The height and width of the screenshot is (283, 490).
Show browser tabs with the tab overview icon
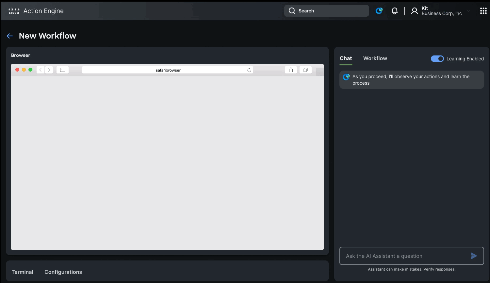point(305,70)
